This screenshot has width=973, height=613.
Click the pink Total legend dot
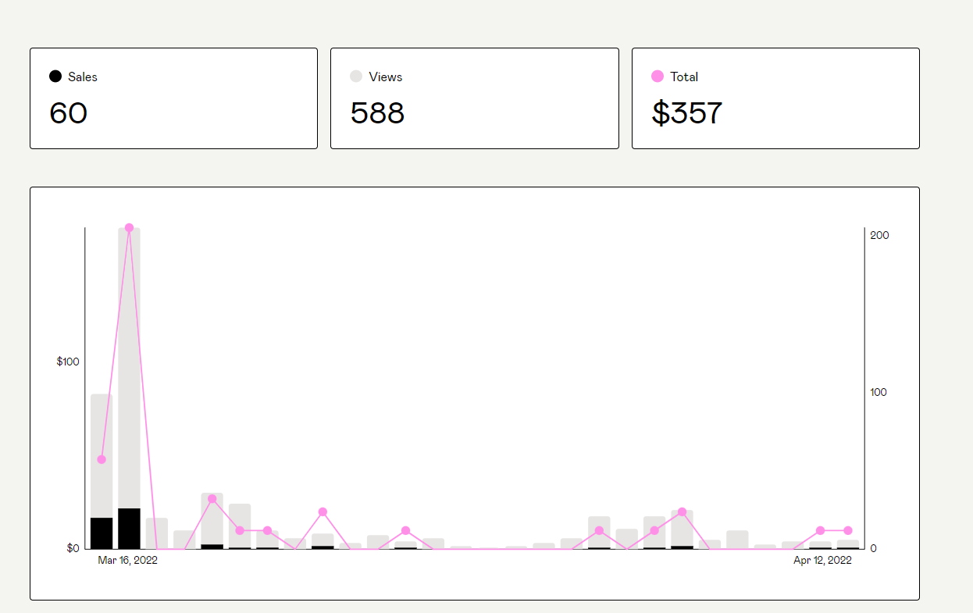click(658, 77)
